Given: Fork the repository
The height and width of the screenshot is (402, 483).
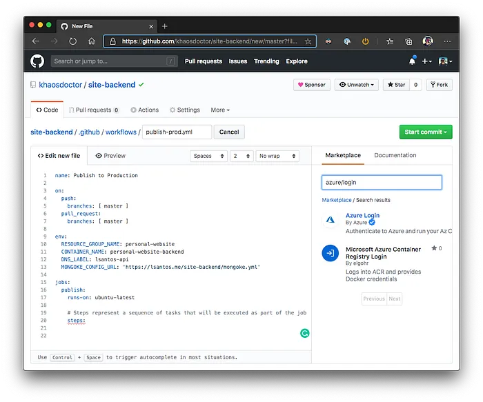Looking at the screenshot, I should click(x=440, y=85).
